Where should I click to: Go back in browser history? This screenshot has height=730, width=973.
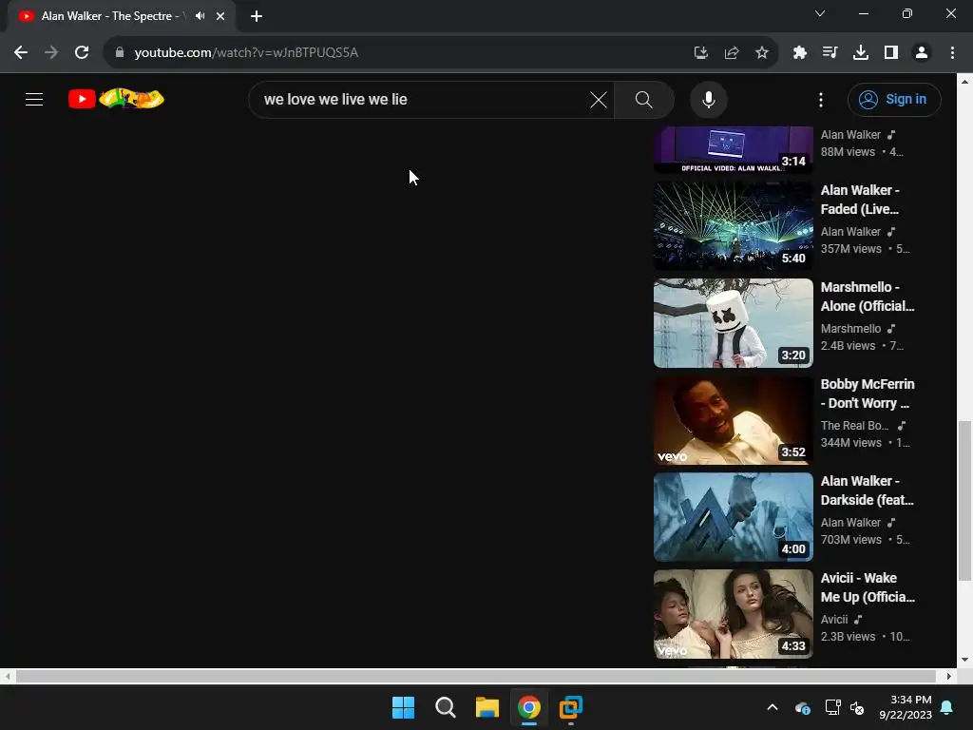pyautogui.click(x=21, y=53)
